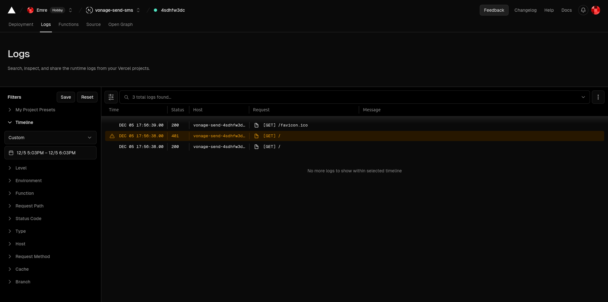608x302 pixels.
Task: Open the team switcher chevrons next to Hobby
Action: 70,10
